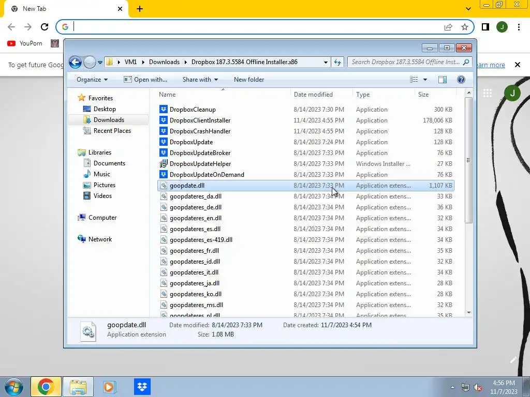Toggle the Explorer preview pane icon
This screenshot has width=530, height=397.
(x=442, y=79)
